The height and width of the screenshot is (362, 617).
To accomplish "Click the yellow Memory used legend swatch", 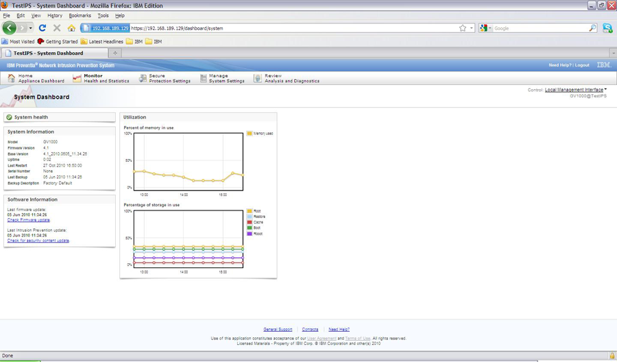I will pos(250,134).
